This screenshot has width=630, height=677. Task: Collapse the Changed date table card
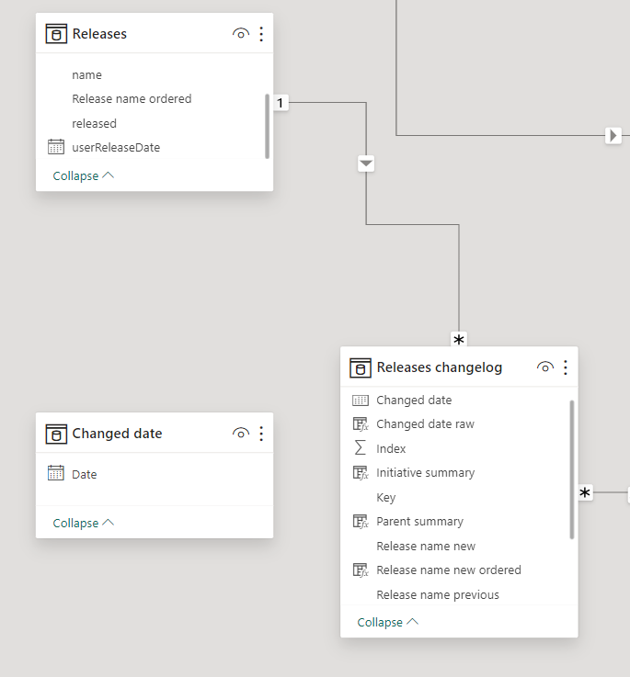[83, 523]
